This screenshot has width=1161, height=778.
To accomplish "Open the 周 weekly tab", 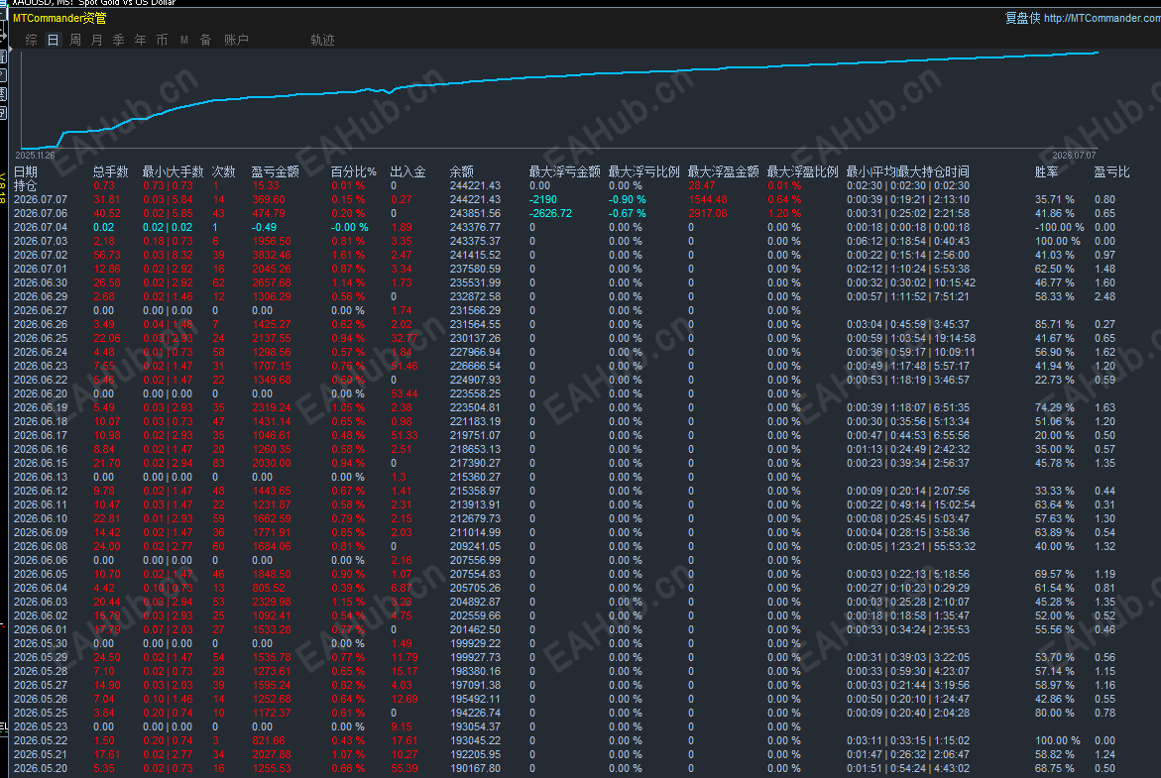I will [x=75, y=40].
